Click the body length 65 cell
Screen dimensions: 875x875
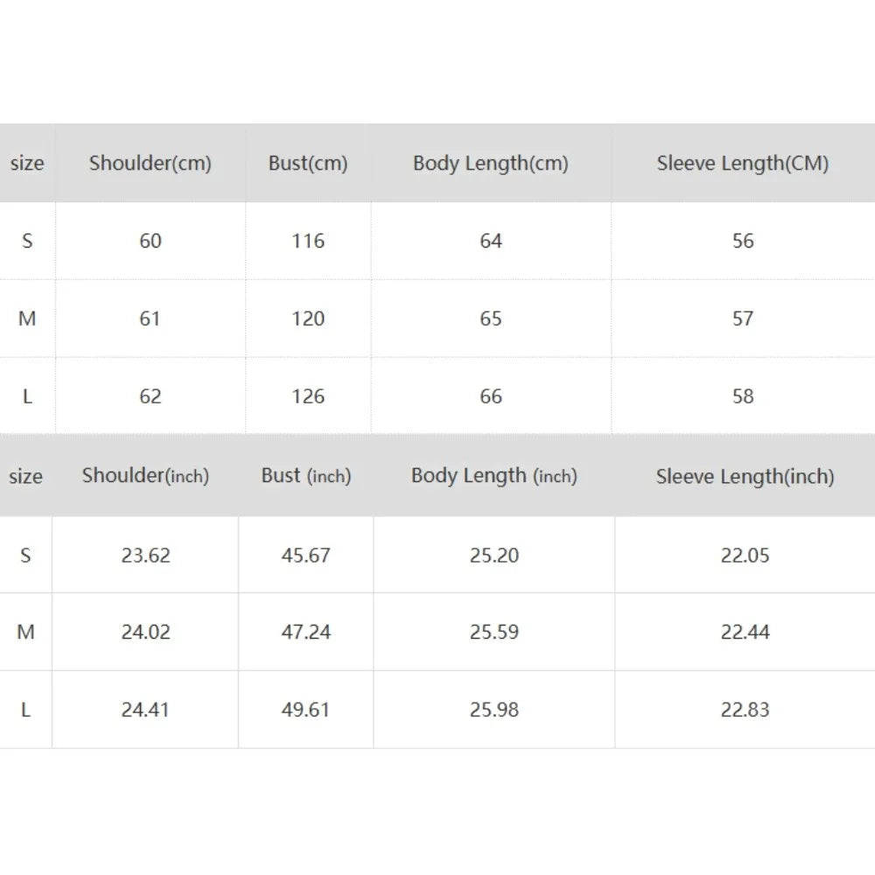click(491, 318)
